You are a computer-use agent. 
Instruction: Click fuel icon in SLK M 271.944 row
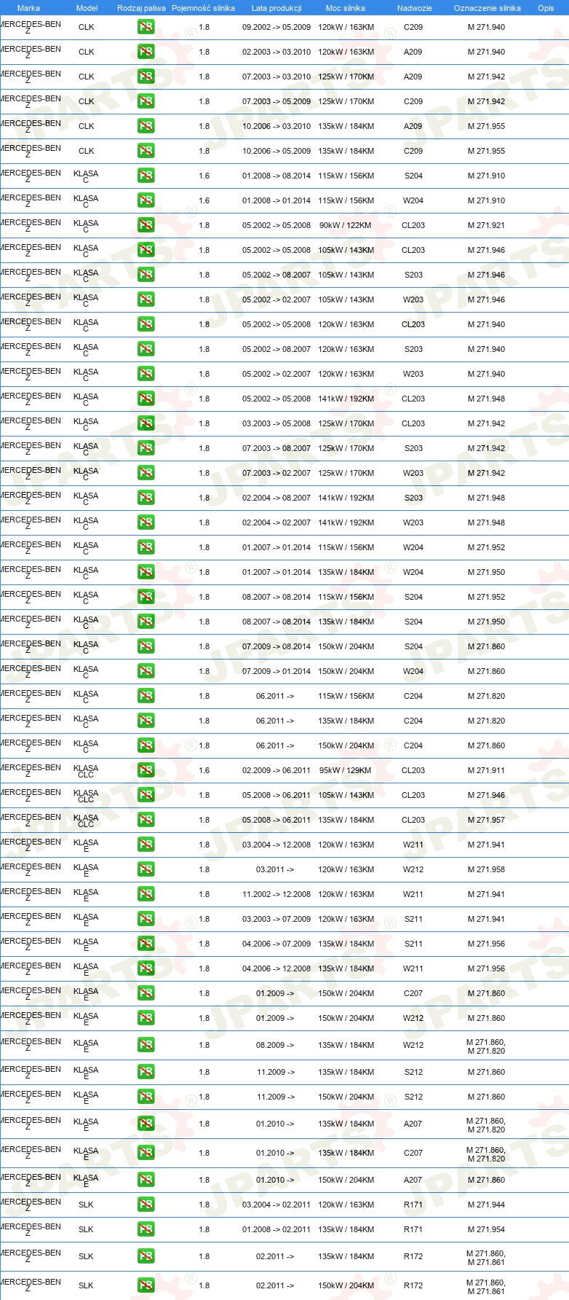(146, 1205)
